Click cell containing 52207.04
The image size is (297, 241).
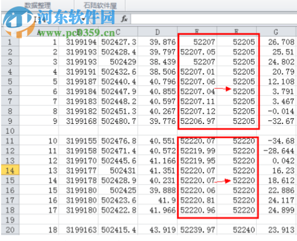point(197,91)
